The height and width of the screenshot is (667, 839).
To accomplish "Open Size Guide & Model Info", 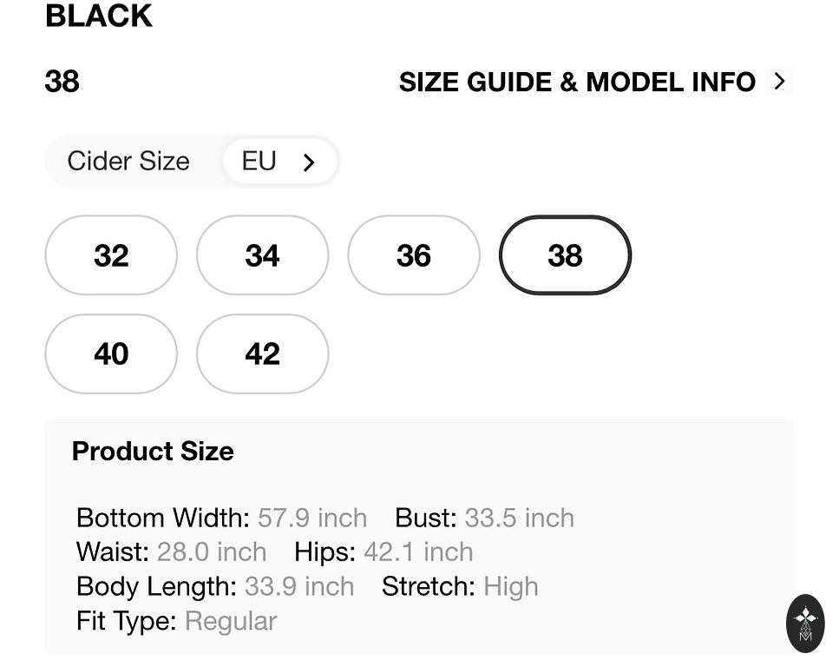I will pyautogui.click(x=577, y=83).
